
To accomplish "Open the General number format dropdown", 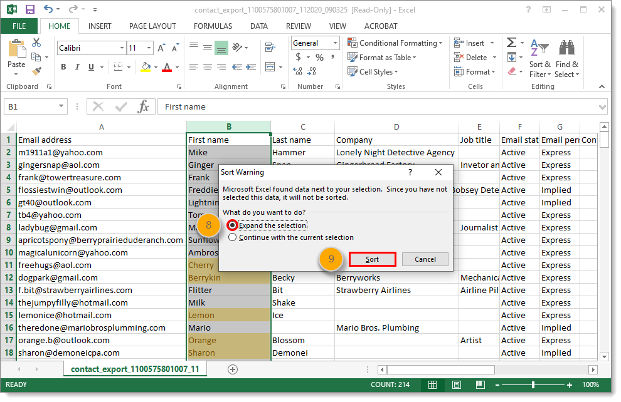I will click(x=335, y=43).
